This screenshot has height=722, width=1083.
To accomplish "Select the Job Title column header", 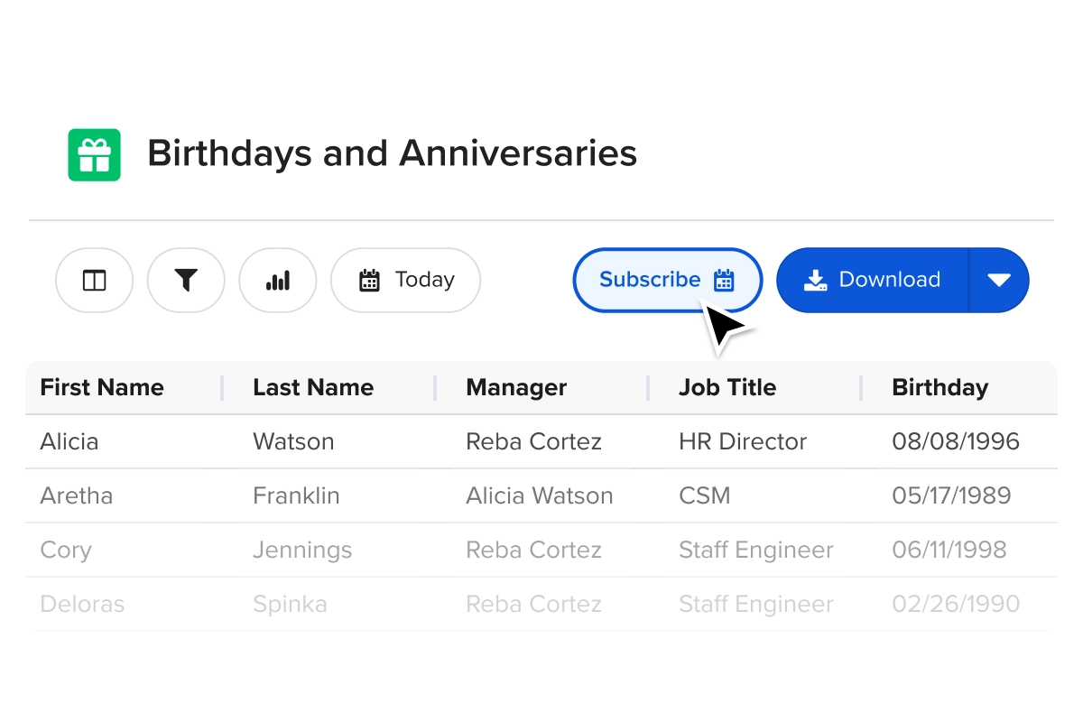I will click(x=727, y=387).
